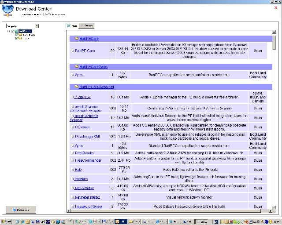This screenshot has height=225, width=282.
Task: Toggle the root BartPECore tree checkbox
Action: point(13,31)
